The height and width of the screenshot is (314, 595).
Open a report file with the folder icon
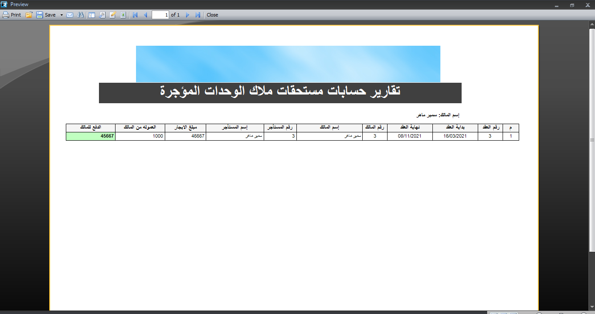(29, 15)
